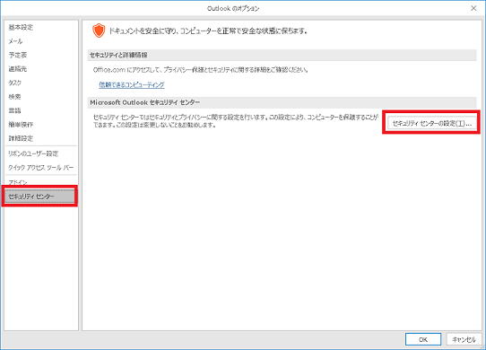Screen dimensions: 486x350
Task: Click the セキュリティと詳細情報 section heading
Action: pyautogui.click(x=118, y=55)
